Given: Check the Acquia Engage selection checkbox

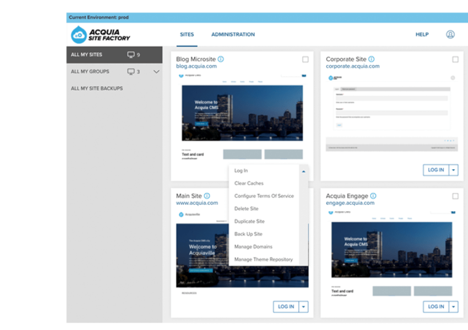Looking at the screenshot, I should tap(455, 196).
